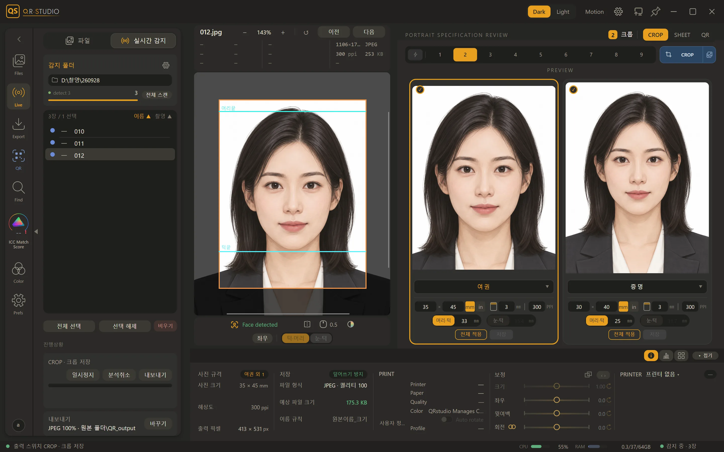Screen dimensions: 724x452
Task: Click 다음 to go to next image
Action: [369, 32]
